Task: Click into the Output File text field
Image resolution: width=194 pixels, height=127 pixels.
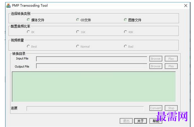Action: [x=92, y=66]
